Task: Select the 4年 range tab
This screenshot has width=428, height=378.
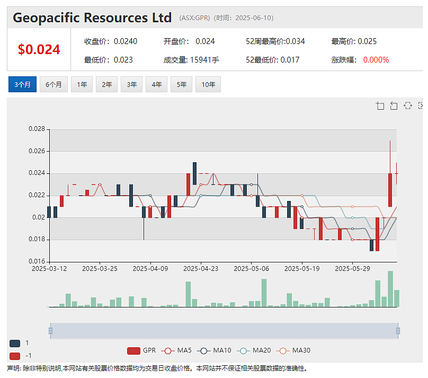Action: click(x=156, y=84)
